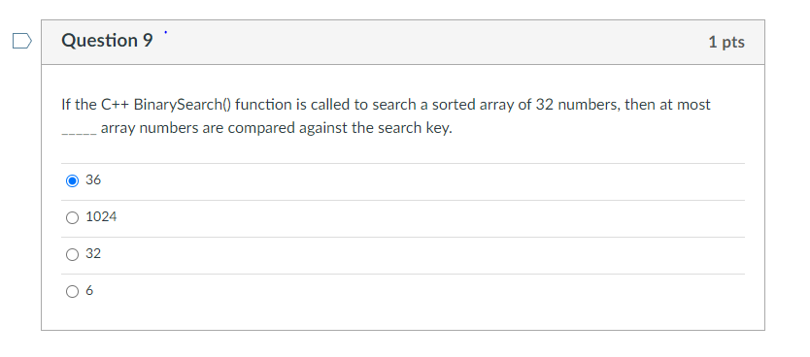Mark the radio button for 6
The image size is (810, 357).
[72, 292]
